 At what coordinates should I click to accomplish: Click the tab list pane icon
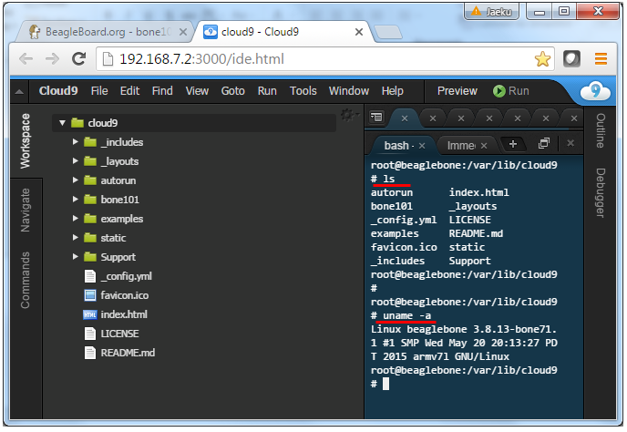[x=376, y=118]
